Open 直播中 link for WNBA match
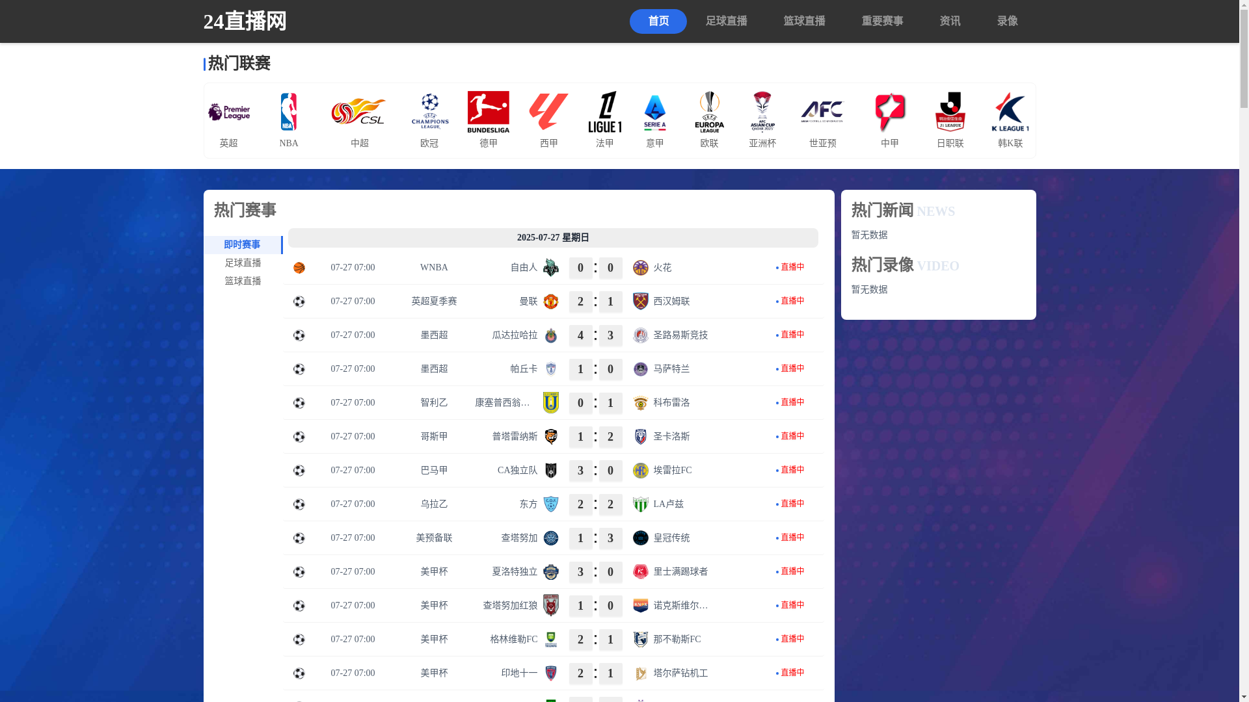The height and width of the screenshot is (702, 1249). 790,267
